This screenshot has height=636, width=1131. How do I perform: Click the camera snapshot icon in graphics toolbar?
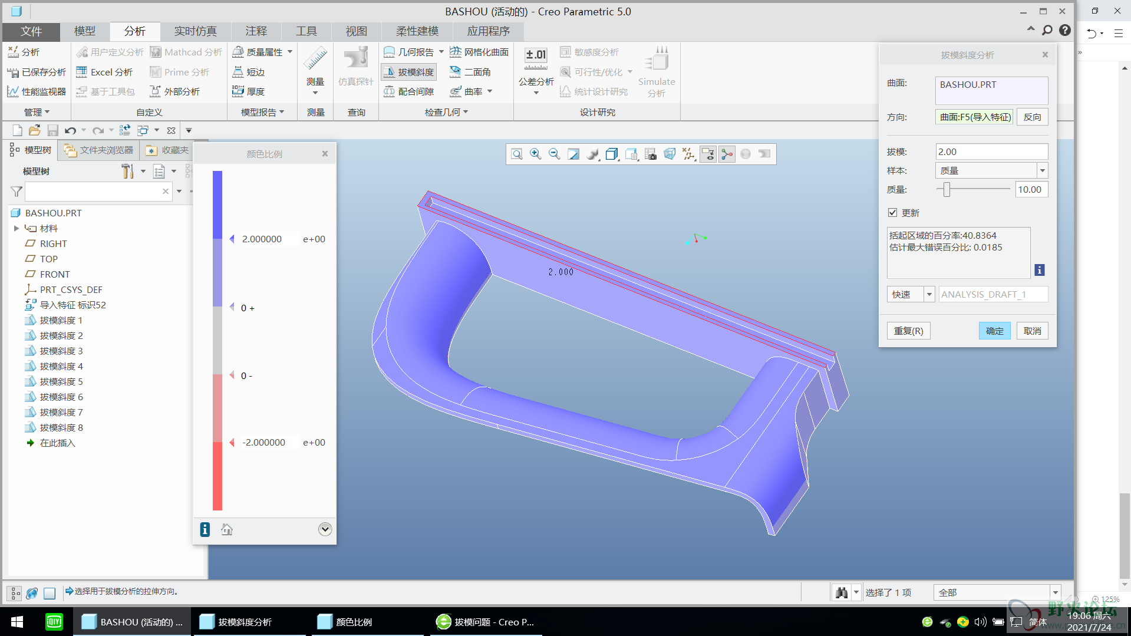[651, 154]
